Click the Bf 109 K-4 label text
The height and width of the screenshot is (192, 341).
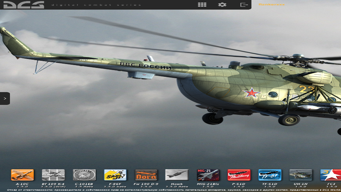[53, 184]
